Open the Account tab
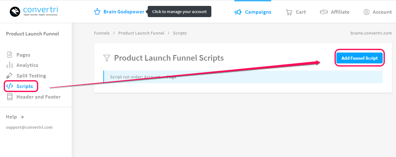 tap(382, 12)
